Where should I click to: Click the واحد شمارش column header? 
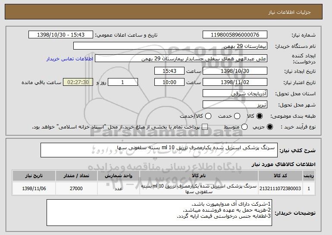[x=119, y=176]
